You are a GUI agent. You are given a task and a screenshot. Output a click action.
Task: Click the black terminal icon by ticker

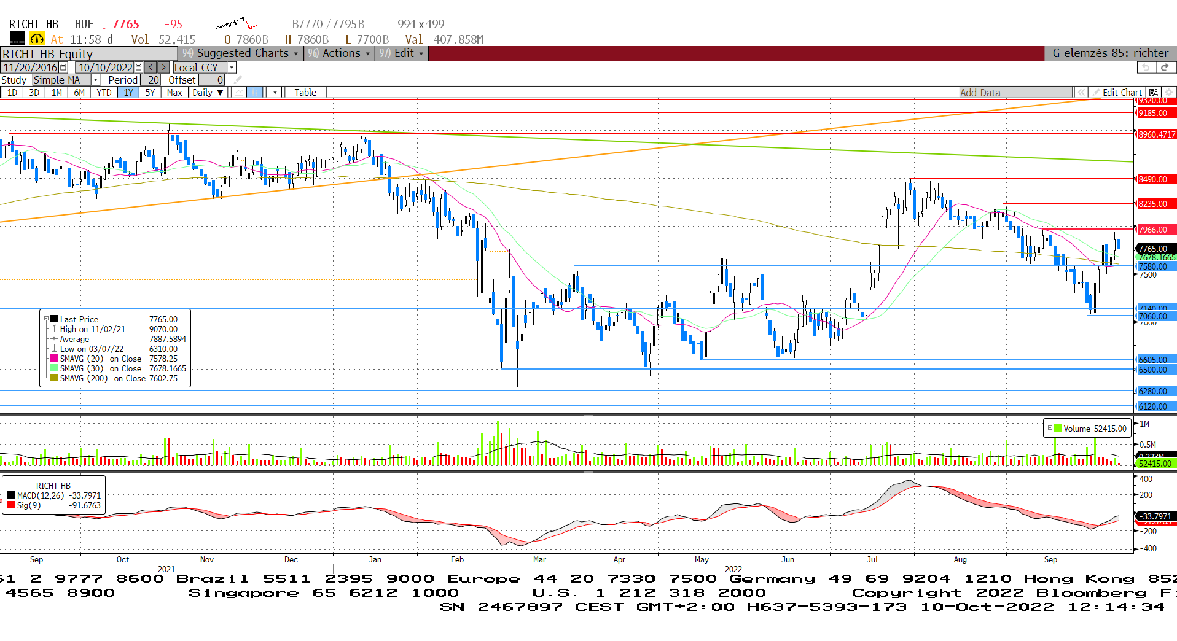click(17, 39)
